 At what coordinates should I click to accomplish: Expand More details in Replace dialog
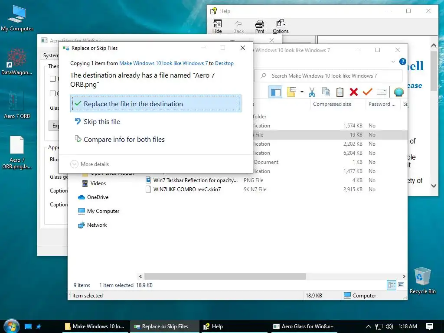[89, 164]
